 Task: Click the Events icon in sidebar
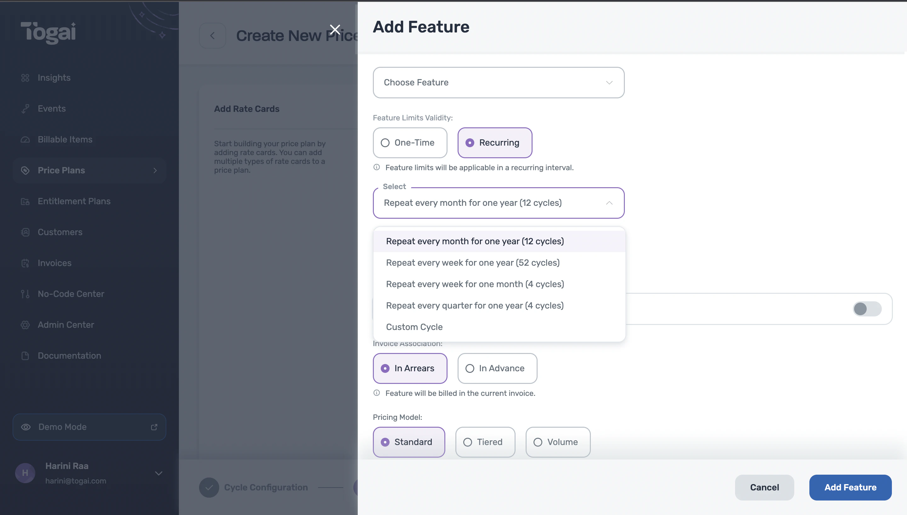point(25,109)
